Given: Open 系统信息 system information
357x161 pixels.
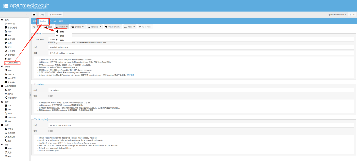Looking at the screenshot, I should 11,132.
